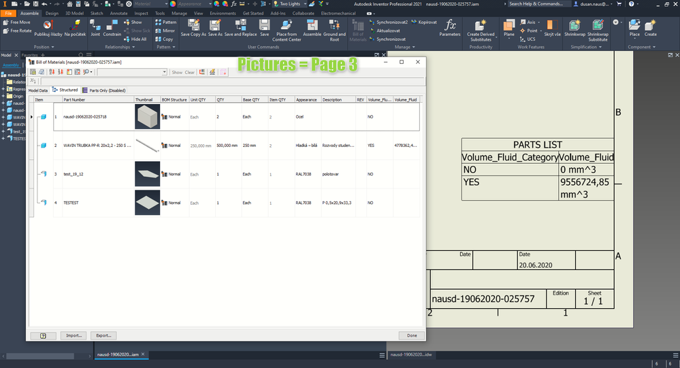Click the Export... button

103,335
